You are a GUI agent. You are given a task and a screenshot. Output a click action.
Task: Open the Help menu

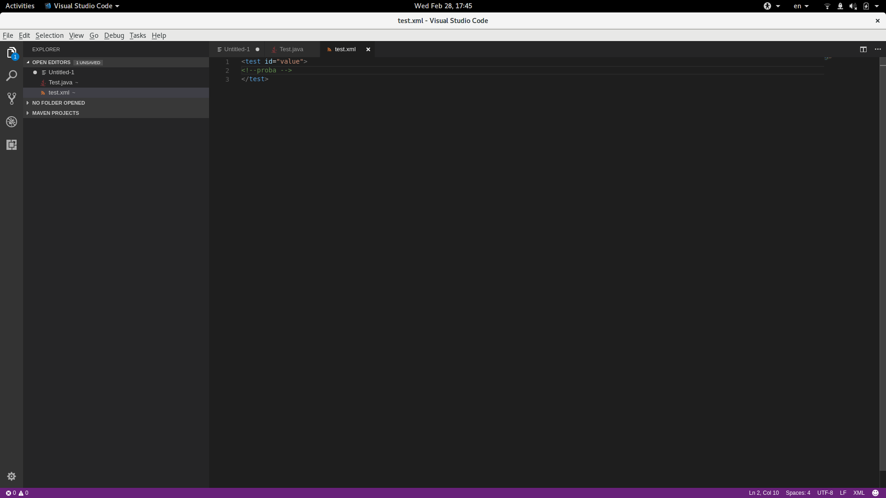click(x=159, y=36)
